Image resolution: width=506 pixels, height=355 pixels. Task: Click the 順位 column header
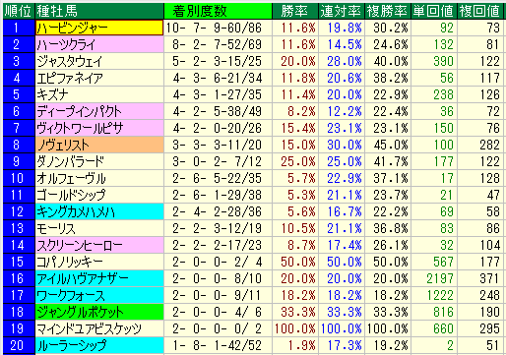pos(19,11)
